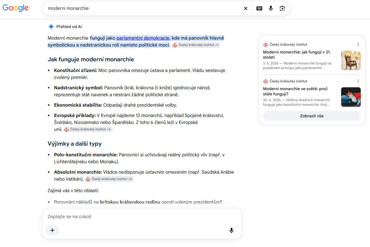This screenshot has height=247, width=370.
Task: Click the Český královský institut favicon in second card
Action: tap(266, 81)
